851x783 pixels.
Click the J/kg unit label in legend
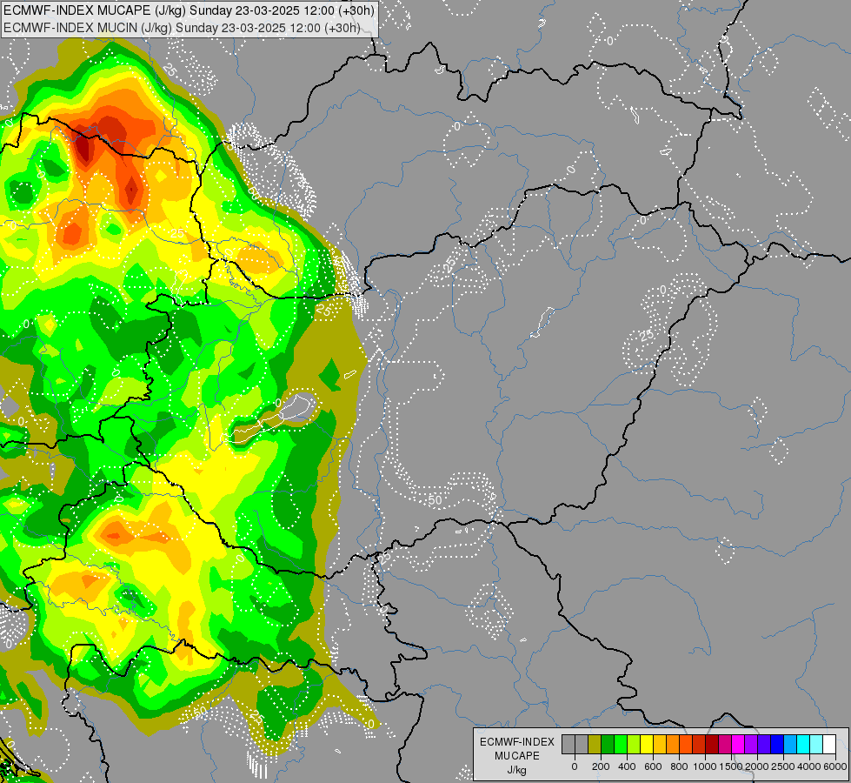[517, 771]
